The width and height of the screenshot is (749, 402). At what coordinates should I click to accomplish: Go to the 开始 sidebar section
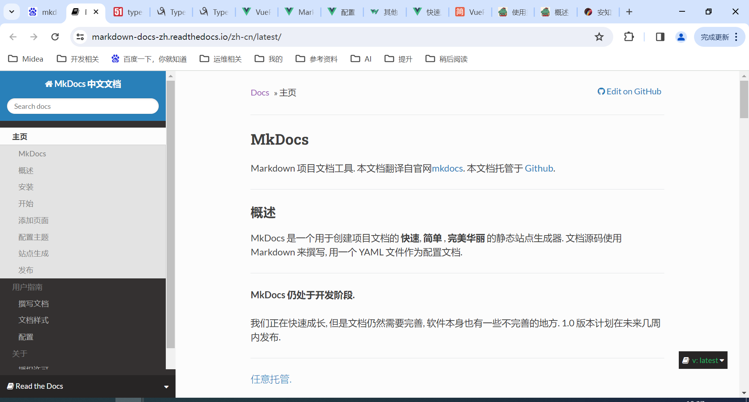click(x=83, y=204)
